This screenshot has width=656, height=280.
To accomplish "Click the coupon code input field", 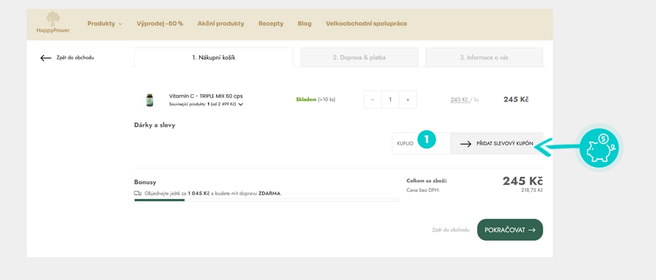I will pyautogui.click(x=421, y=144).
